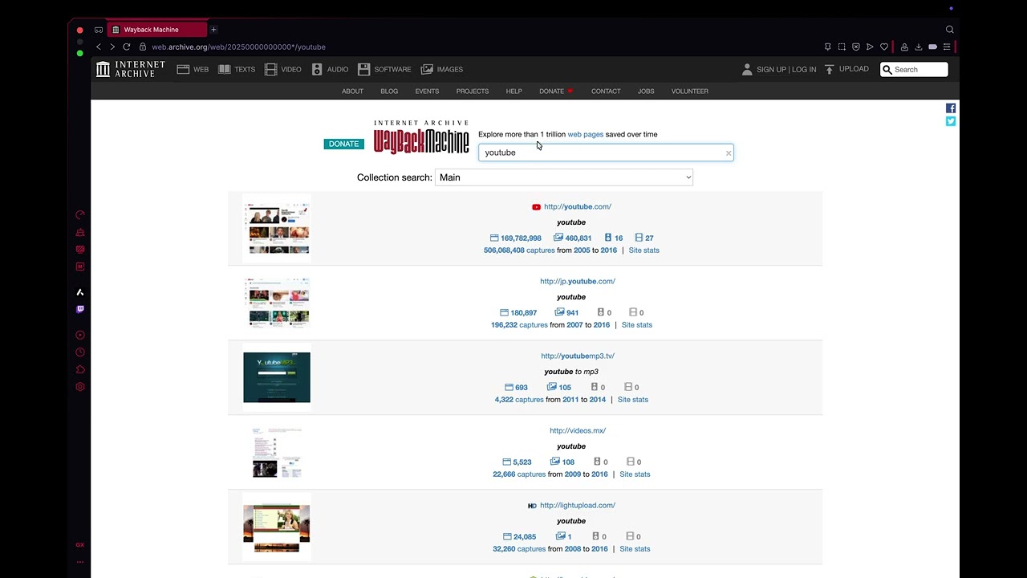This screenshot has width=1027, height=578.
Task: Click the address bar URL
Action: coord(238,47)
